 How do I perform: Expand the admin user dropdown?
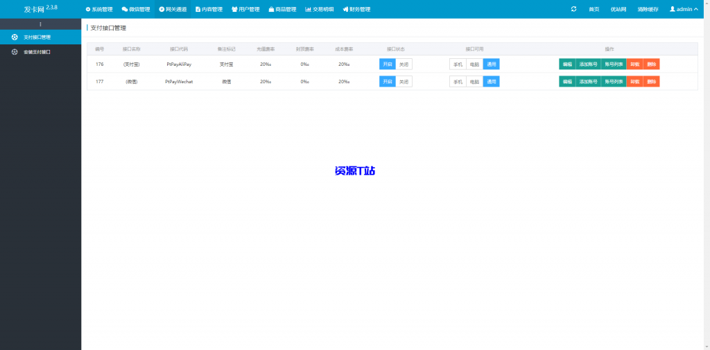coord(684,10)
